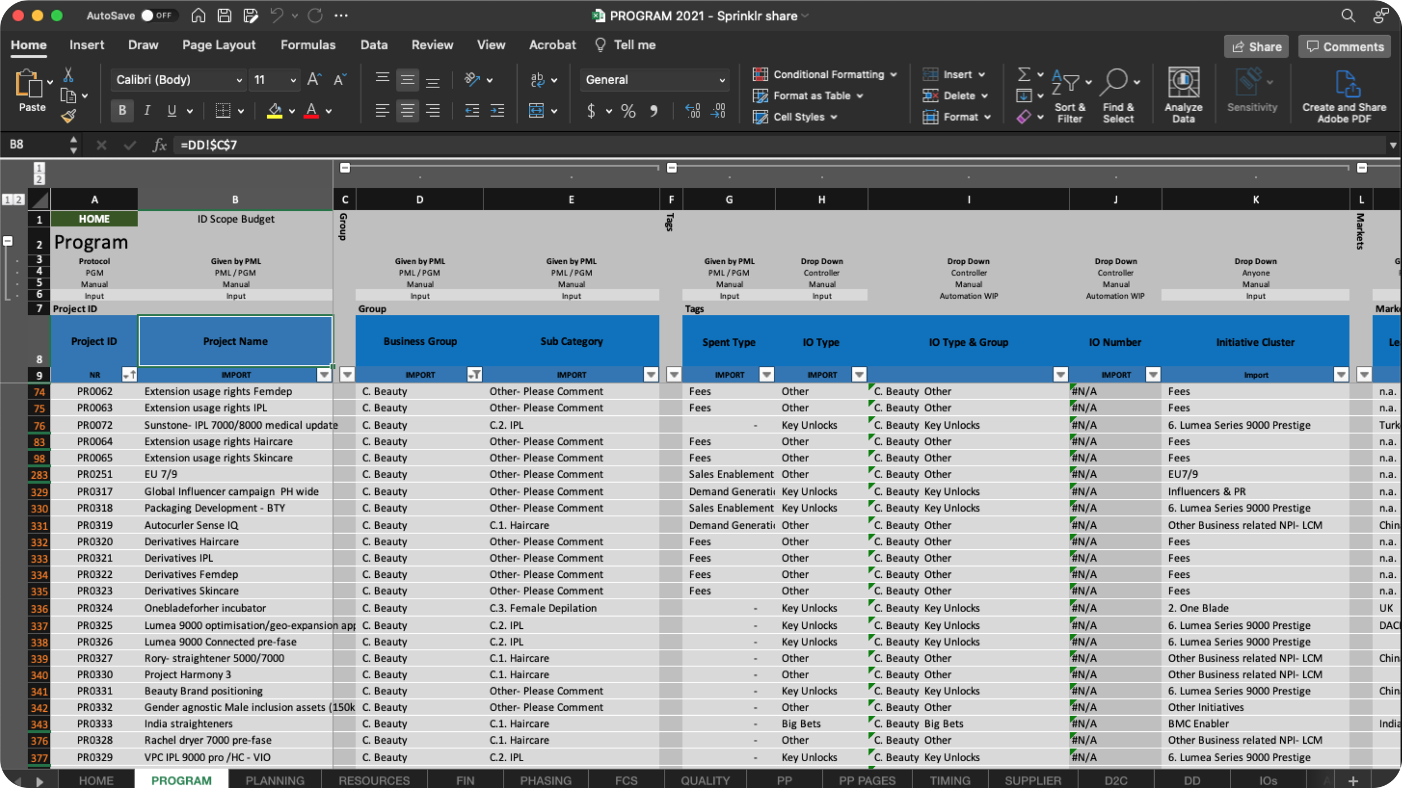
Task: Click AutoSum sigma icon
Action: pos(1023,74)
